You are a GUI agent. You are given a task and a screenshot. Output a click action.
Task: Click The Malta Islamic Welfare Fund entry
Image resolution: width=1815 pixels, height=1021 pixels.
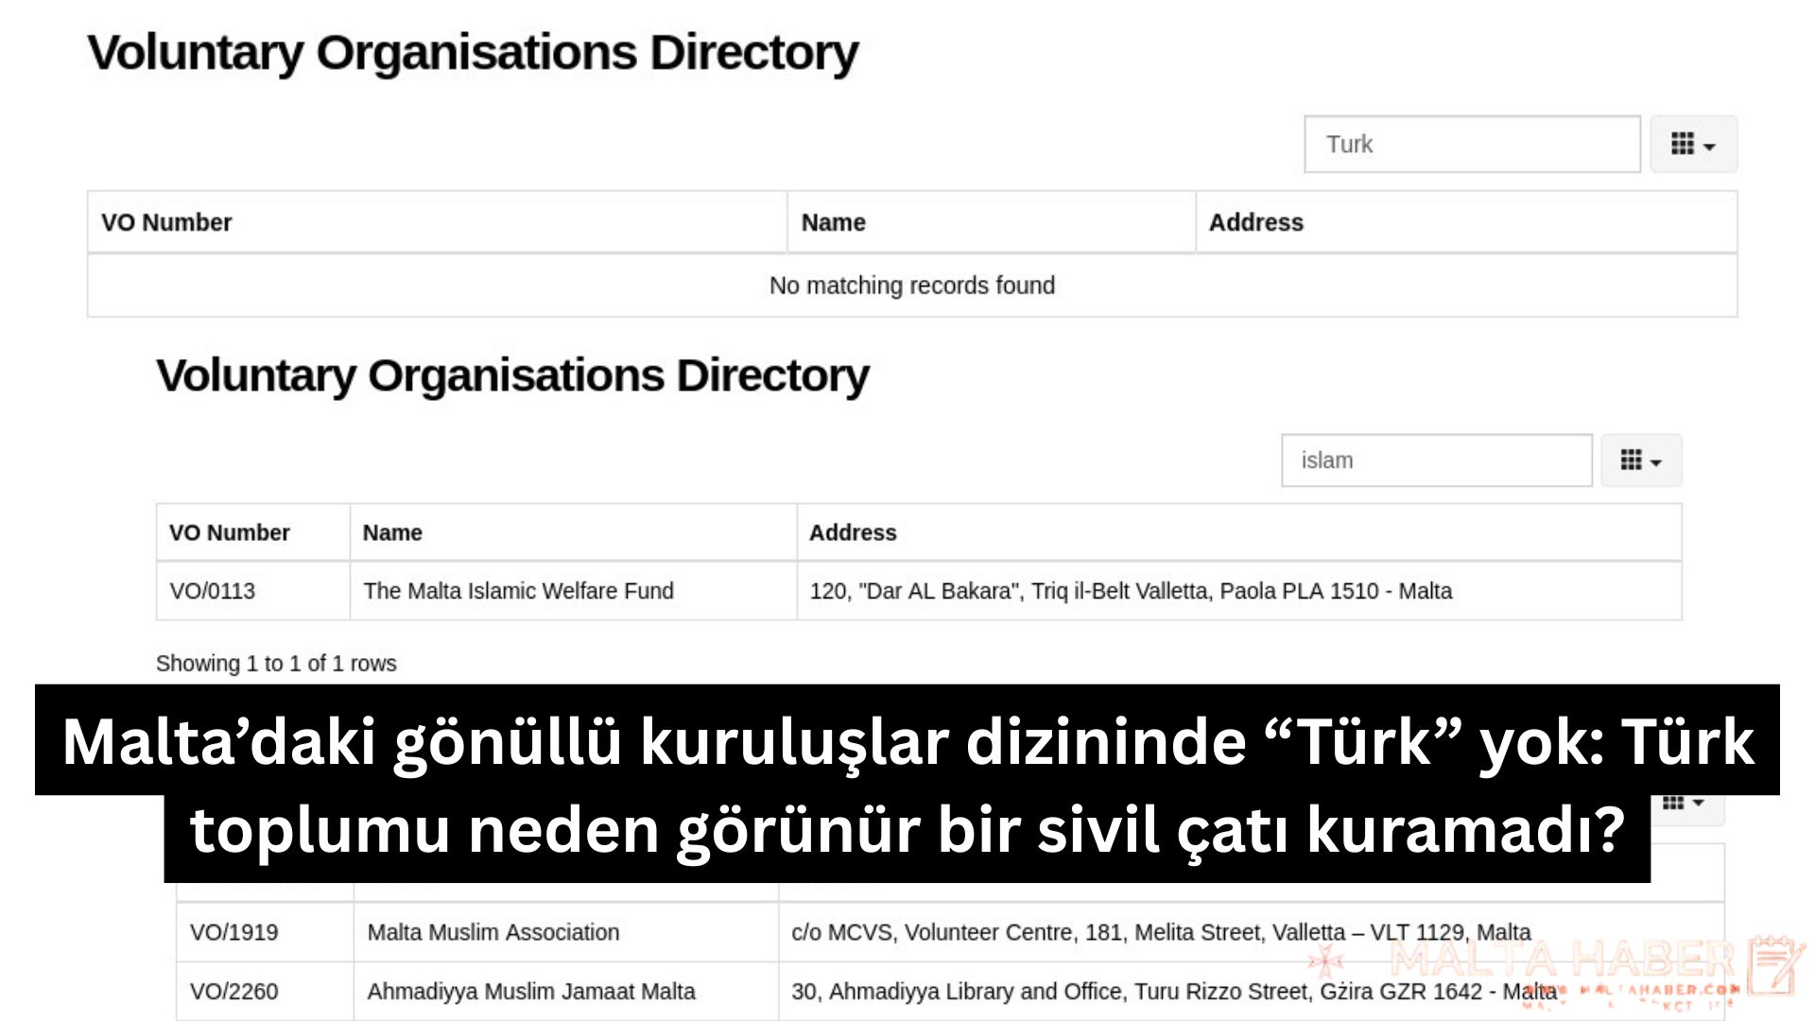pos(518,591)
